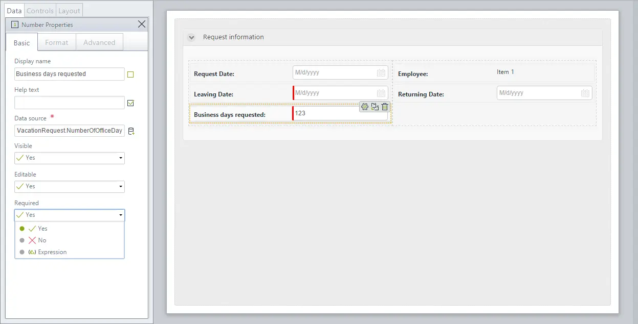
Task: Collapse the Request information section
Action: click(191, 37)
